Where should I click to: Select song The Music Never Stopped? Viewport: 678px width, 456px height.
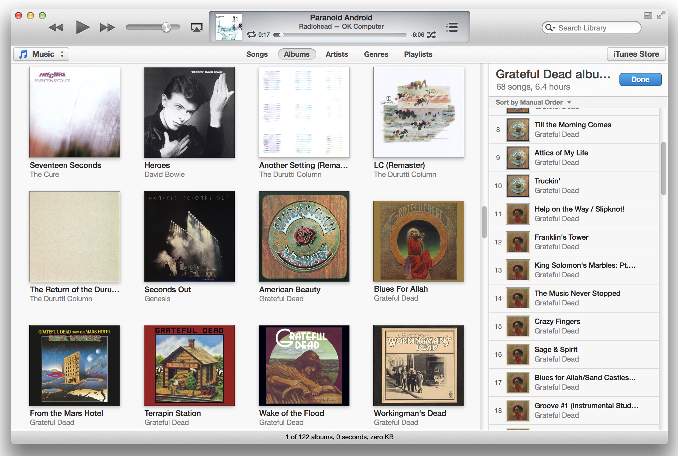click(x=574, y=298)
